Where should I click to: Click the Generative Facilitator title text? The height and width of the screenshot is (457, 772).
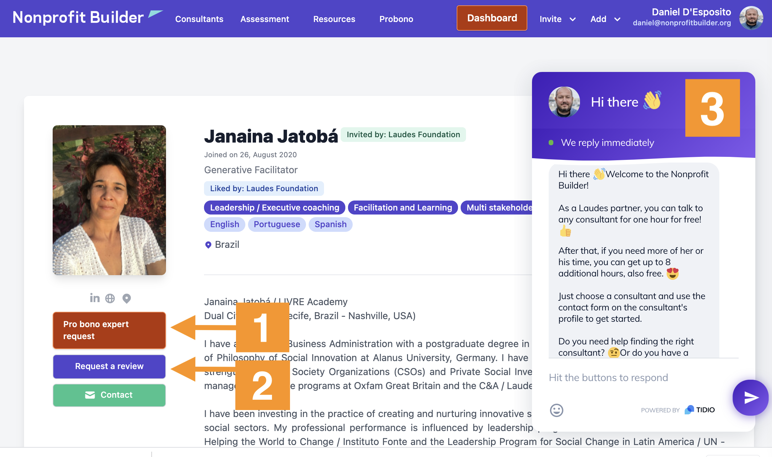(x=251, y=170)
